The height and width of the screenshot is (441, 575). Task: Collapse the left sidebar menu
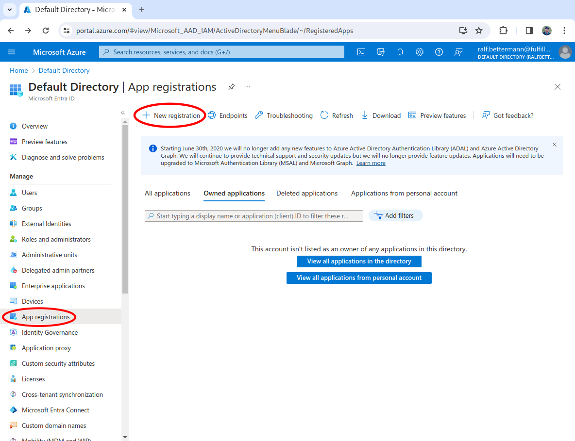click(x=123, y=113)
